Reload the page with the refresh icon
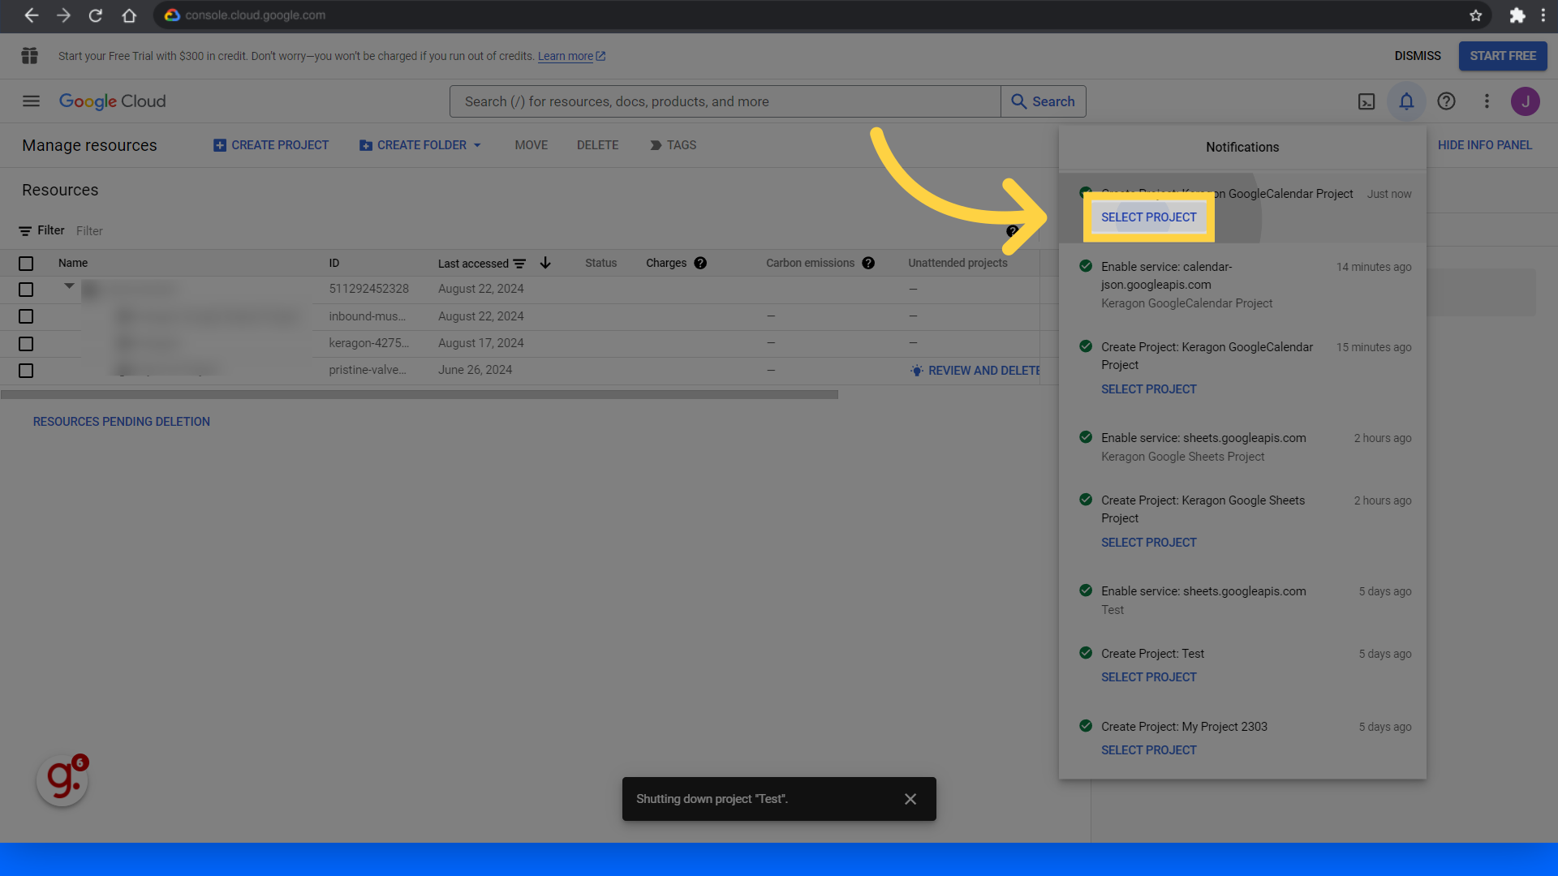This screenshot has height=876, width=1558. 96,15
